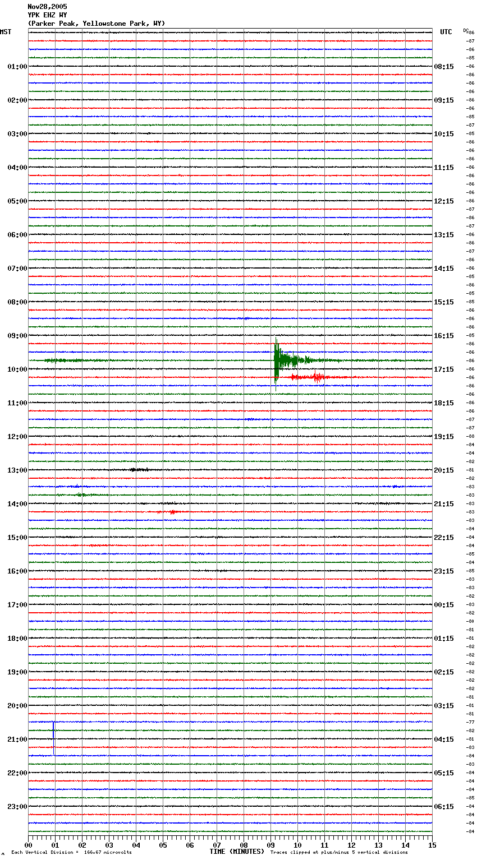Select the 15:00 MST time label
This screenshot has width=477, height=860.
pos(17,538)
